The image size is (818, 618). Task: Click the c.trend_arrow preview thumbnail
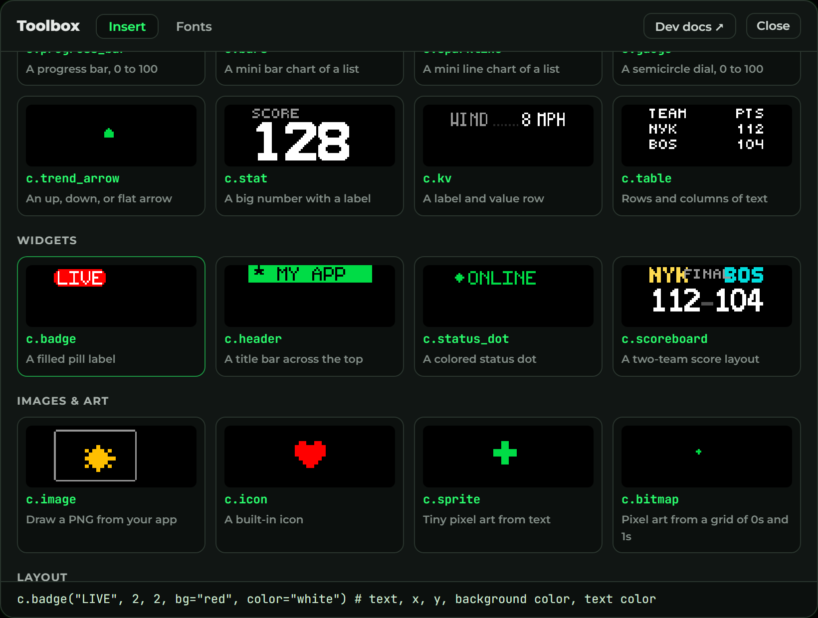(111, 136)
